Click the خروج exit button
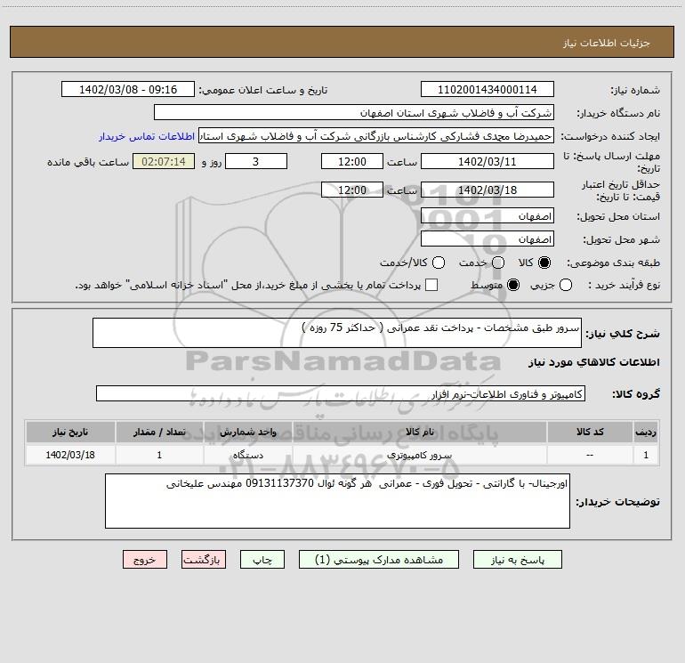This screenshot has height=663, width=685. point(145,560)
